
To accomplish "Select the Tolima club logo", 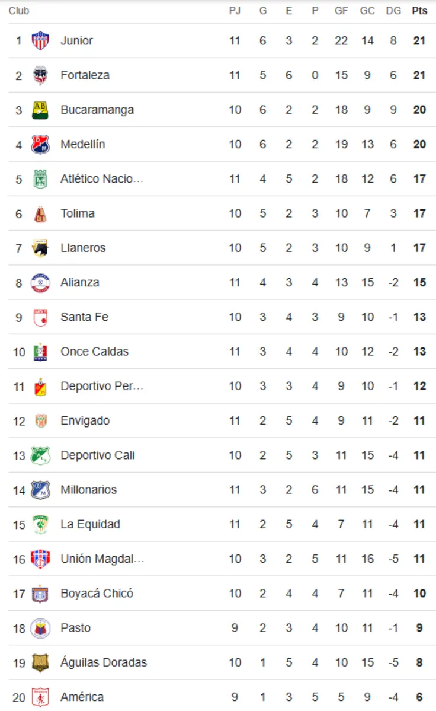I will [x=40, y=213].
